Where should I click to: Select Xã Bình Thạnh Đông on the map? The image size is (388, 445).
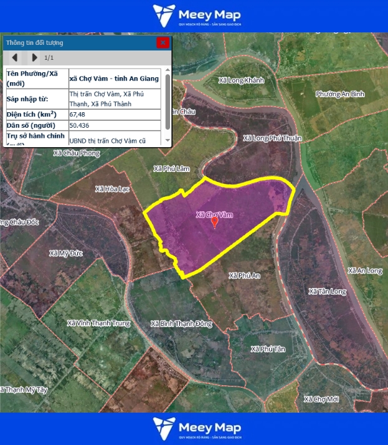181,324
